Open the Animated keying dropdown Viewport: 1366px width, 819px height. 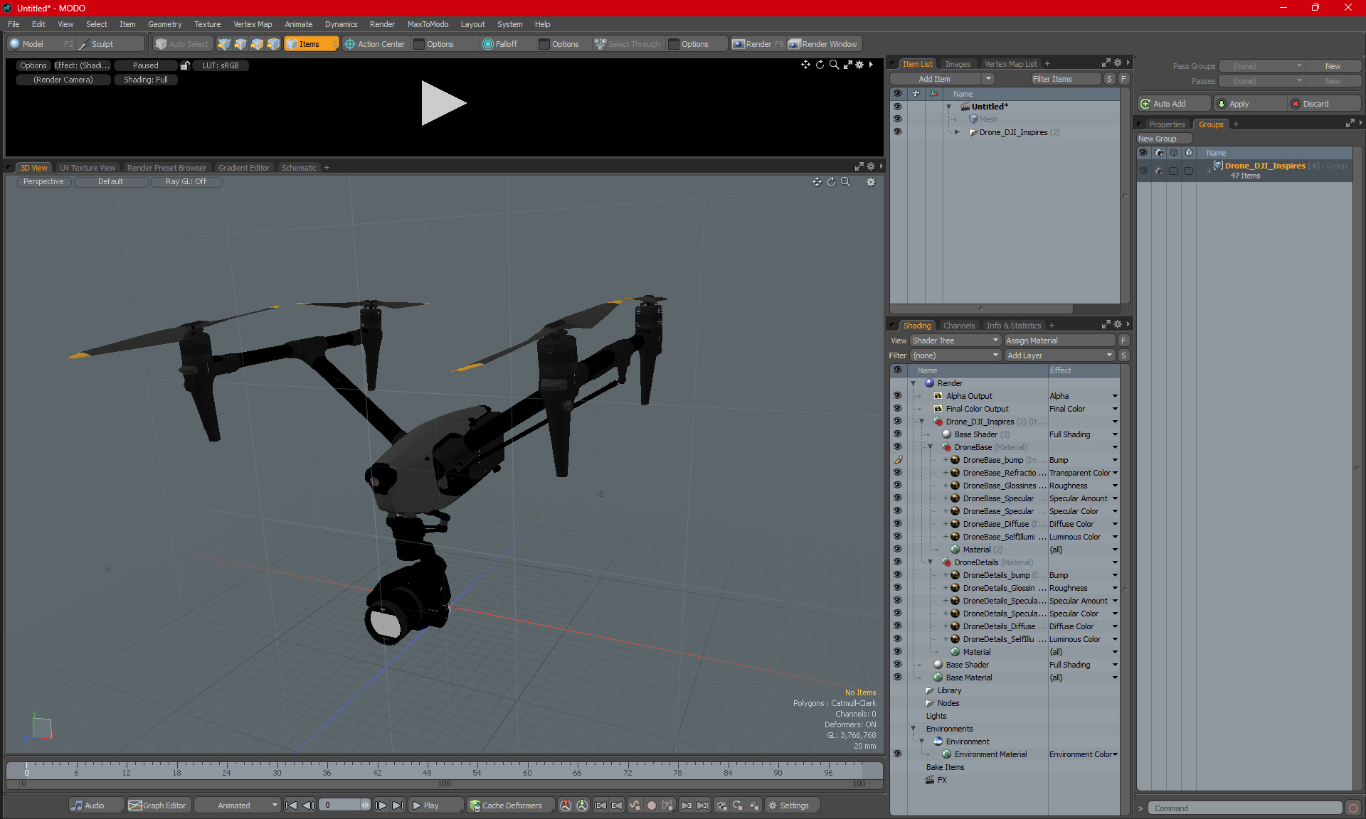pyautogui.click(x=237, y=805)
